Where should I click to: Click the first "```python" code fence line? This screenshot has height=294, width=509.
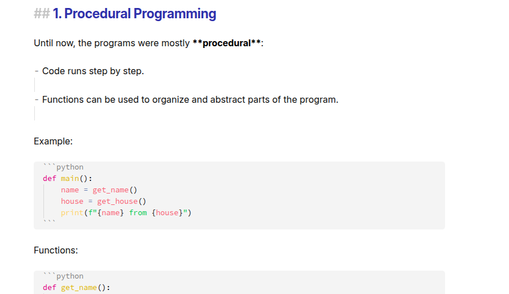[63, 167]
